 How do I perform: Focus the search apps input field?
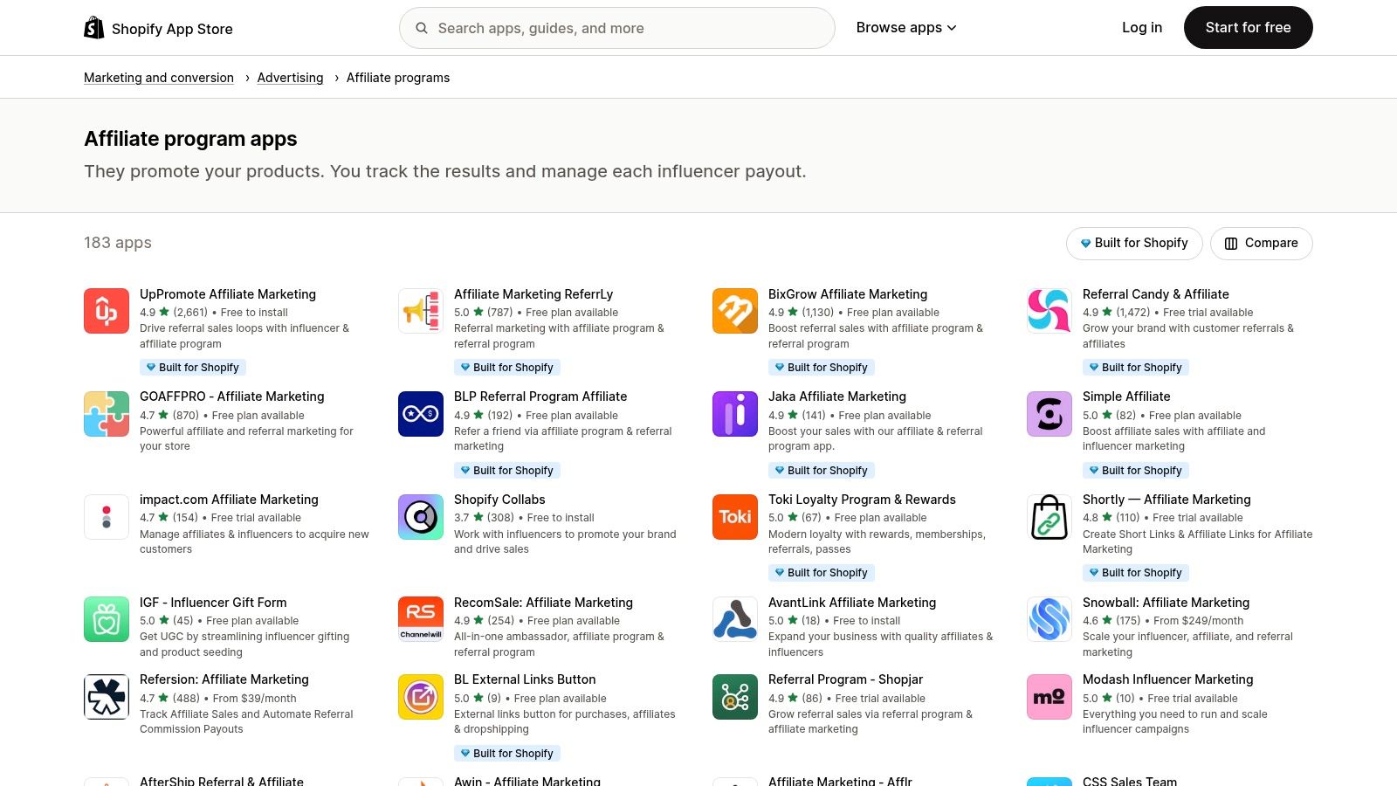point(616,28)
